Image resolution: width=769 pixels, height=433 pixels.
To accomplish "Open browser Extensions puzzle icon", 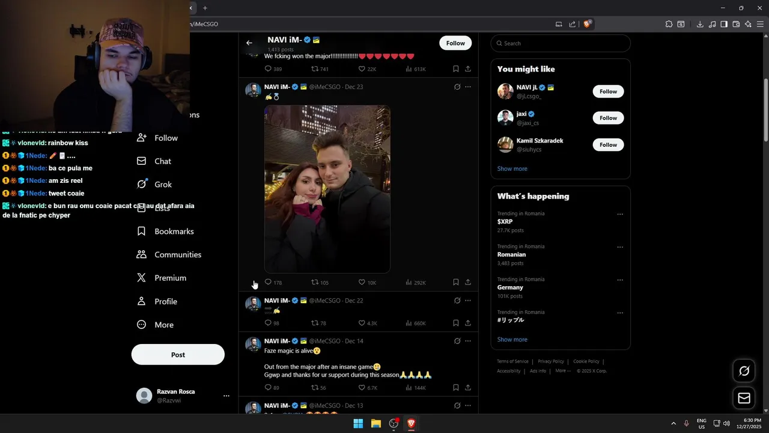I will tap(669, 24).
